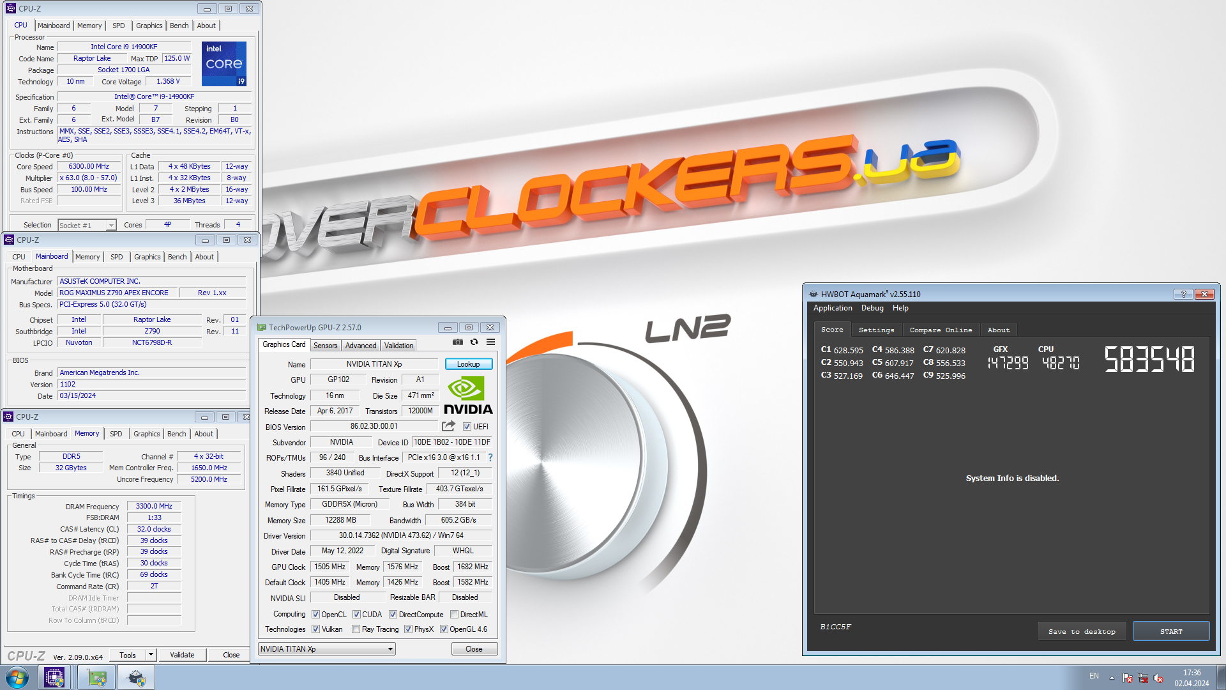Toggle the DirectML checkbox

tap(454, 615)
